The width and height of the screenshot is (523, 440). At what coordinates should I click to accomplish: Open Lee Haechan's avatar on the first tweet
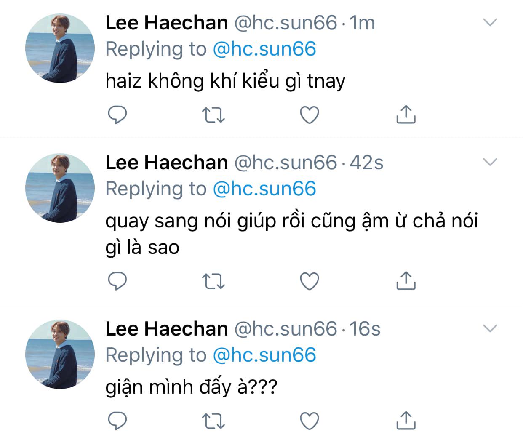tap(60, 48)
